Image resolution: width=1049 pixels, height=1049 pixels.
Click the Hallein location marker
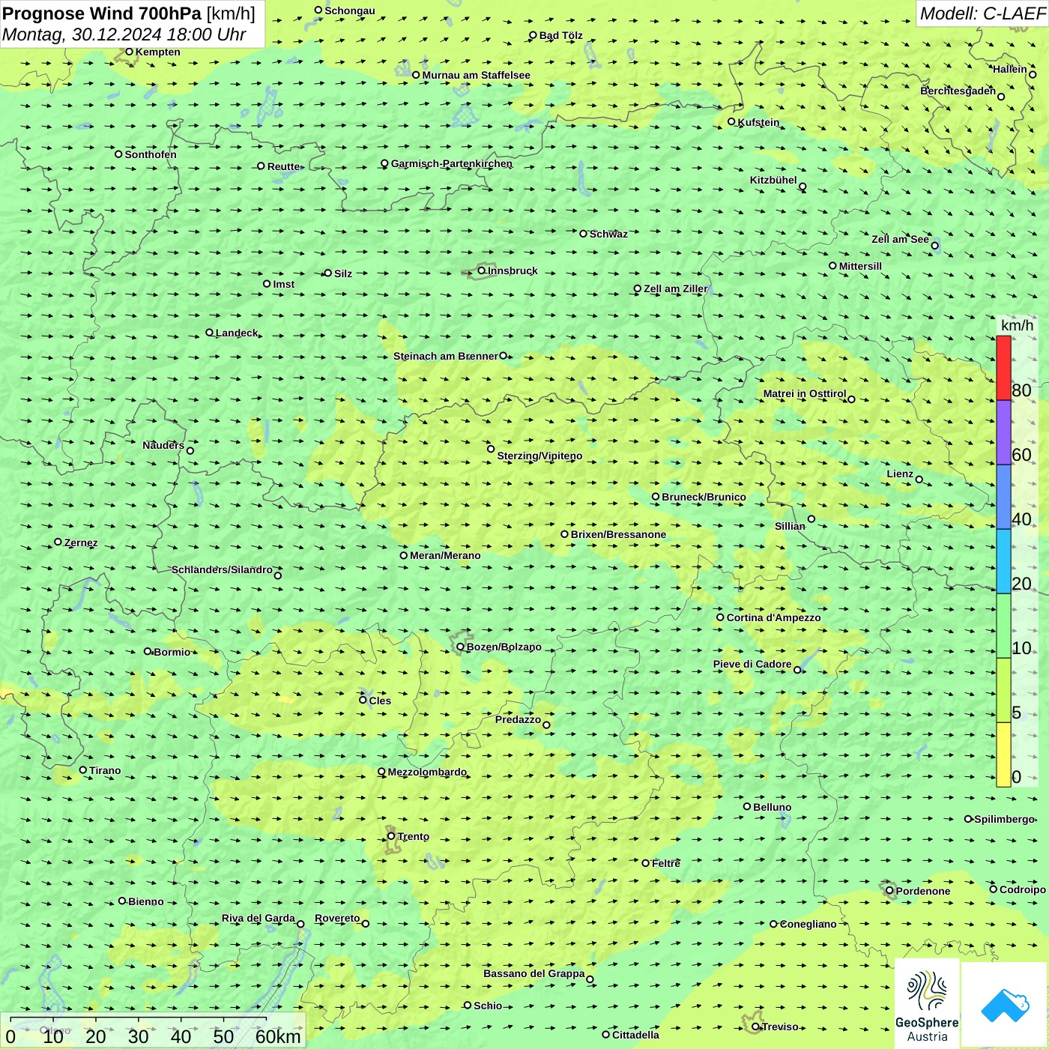(x=1033, y=74)
